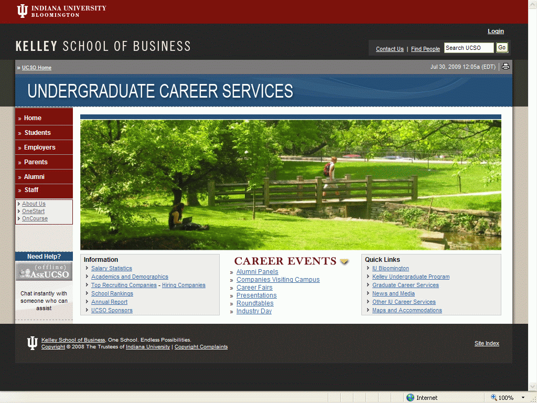This screenshot has width=537, height=403.
Task: Click the Login link
Action: pyautogui.click(x=496, y=31)
